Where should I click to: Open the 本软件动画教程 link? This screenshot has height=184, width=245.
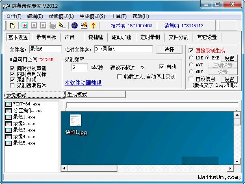(x=83, y=83)
